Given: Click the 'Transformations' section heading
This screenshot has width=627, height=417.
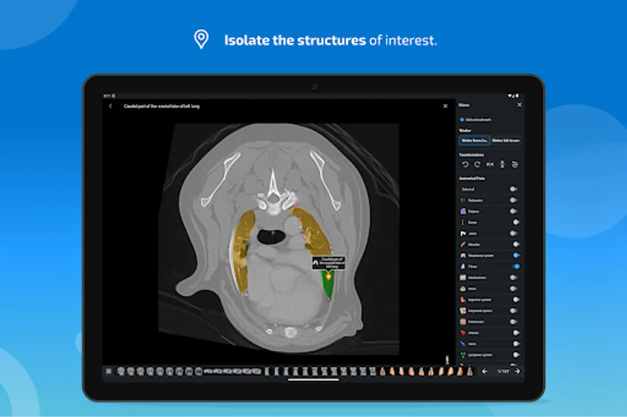Looking at the screenshot, I should (472, 155).
